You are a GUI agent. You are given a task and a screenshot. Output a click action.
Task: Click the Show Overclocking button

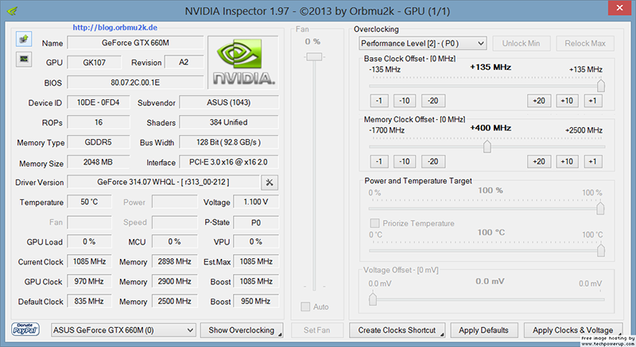pyautogui.click(x=242, y=330)
